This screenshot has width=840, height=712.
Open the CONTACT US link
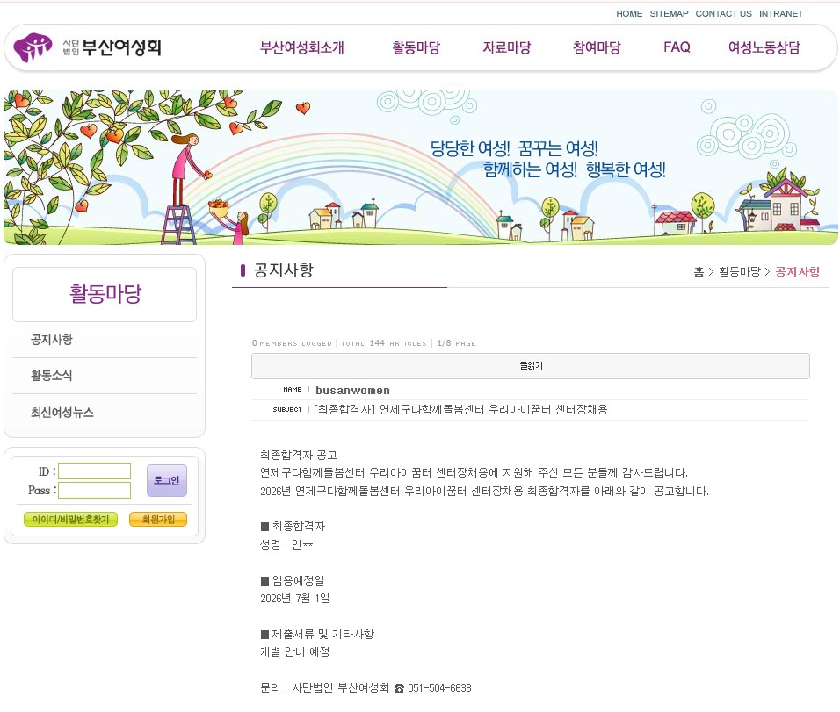pyautogui.click(x=723, y=14)
